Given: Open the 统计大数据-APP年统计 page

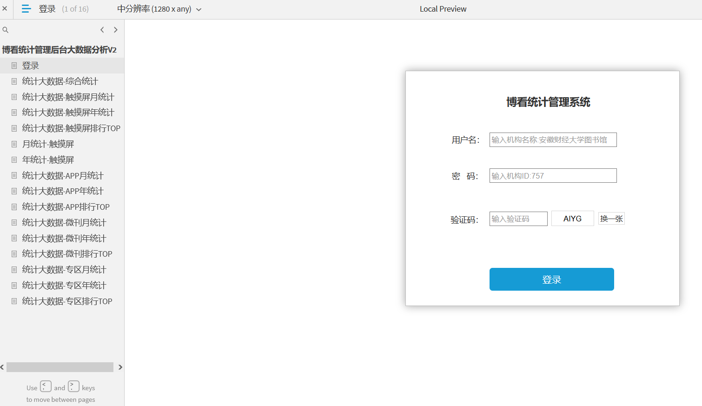Looking at the screenshot, I should (x=62, y=191).
